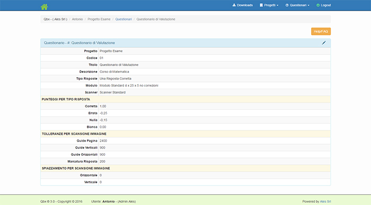Click the Modulo Standard 4 x 25 x 5 value
Screen dimensions: 371x205
(129, 86)
